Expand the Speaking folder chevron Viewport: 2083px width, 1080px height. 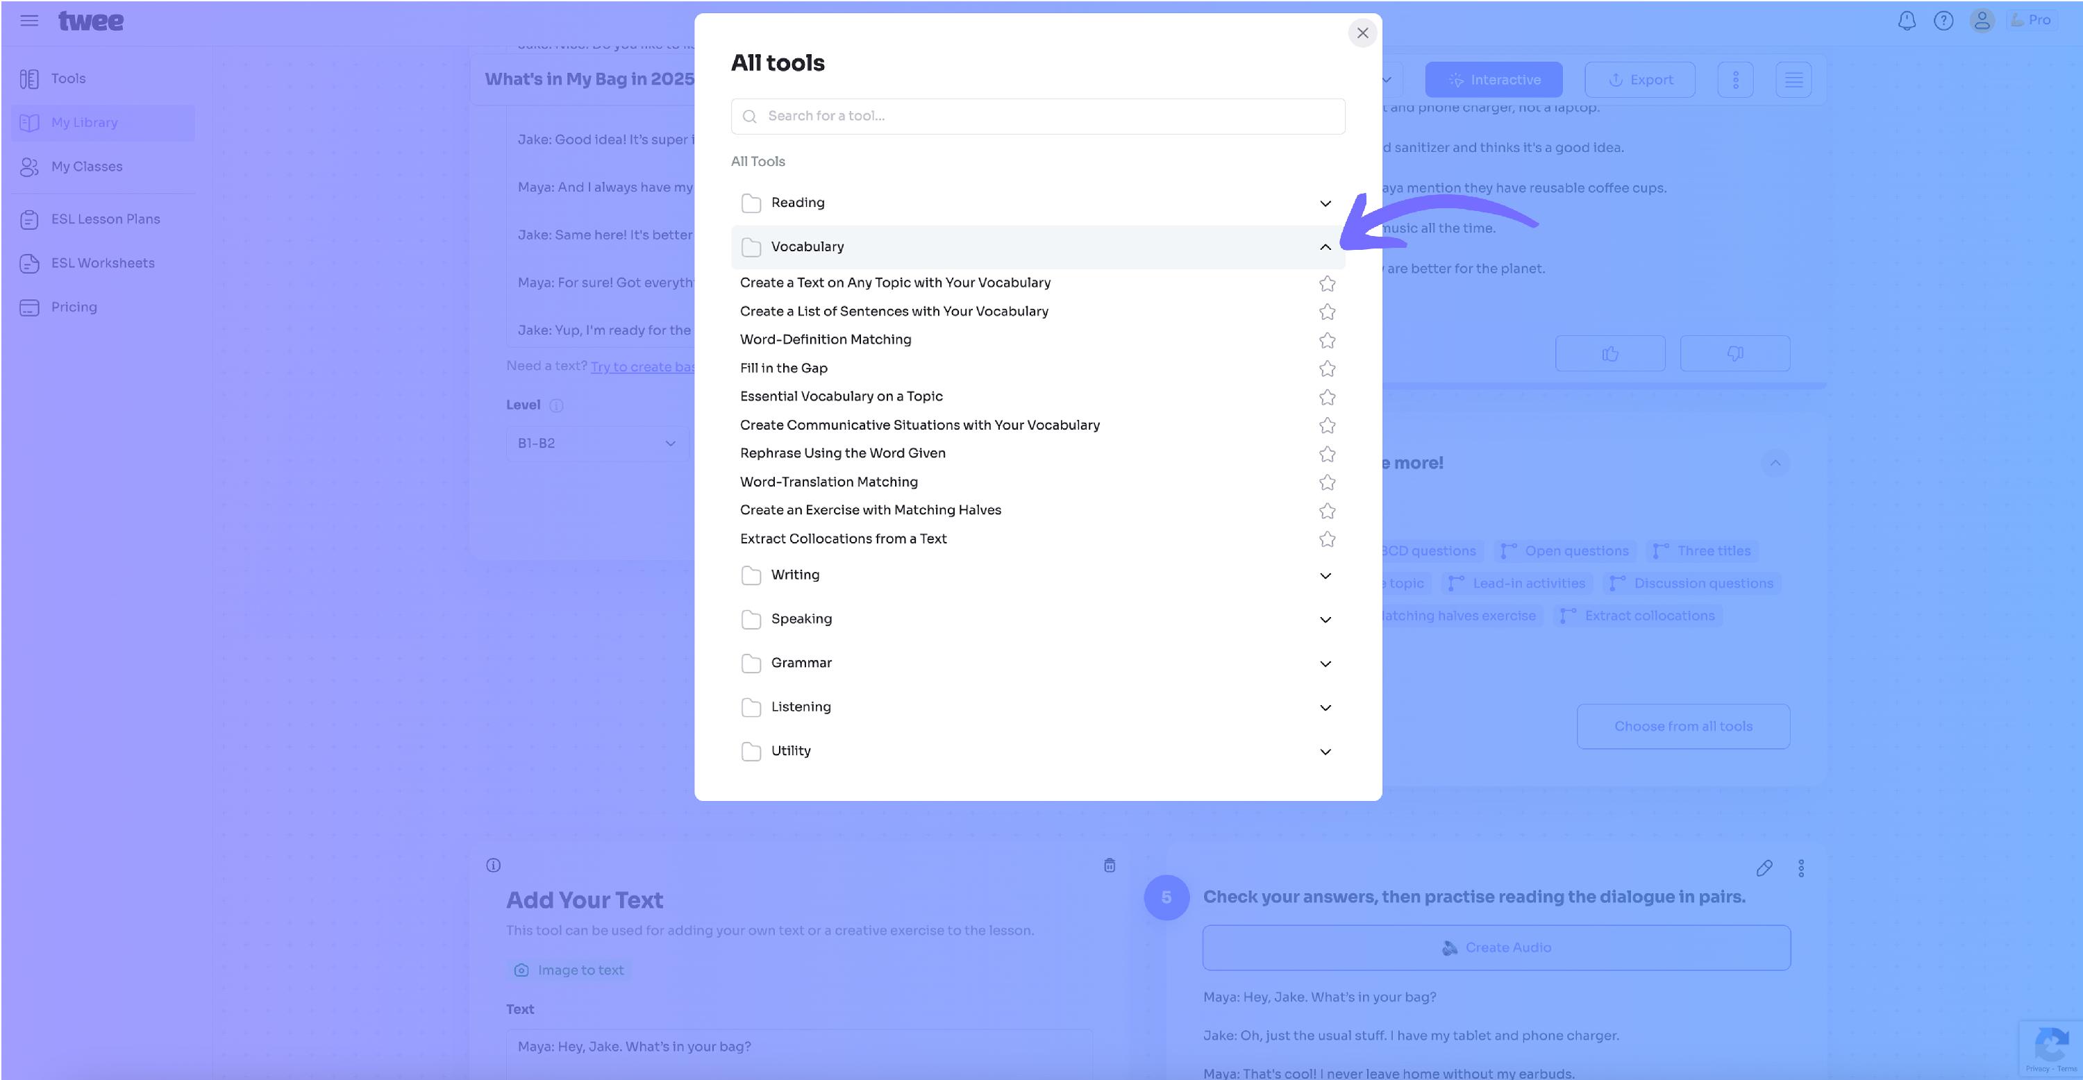click(1325, 619)
